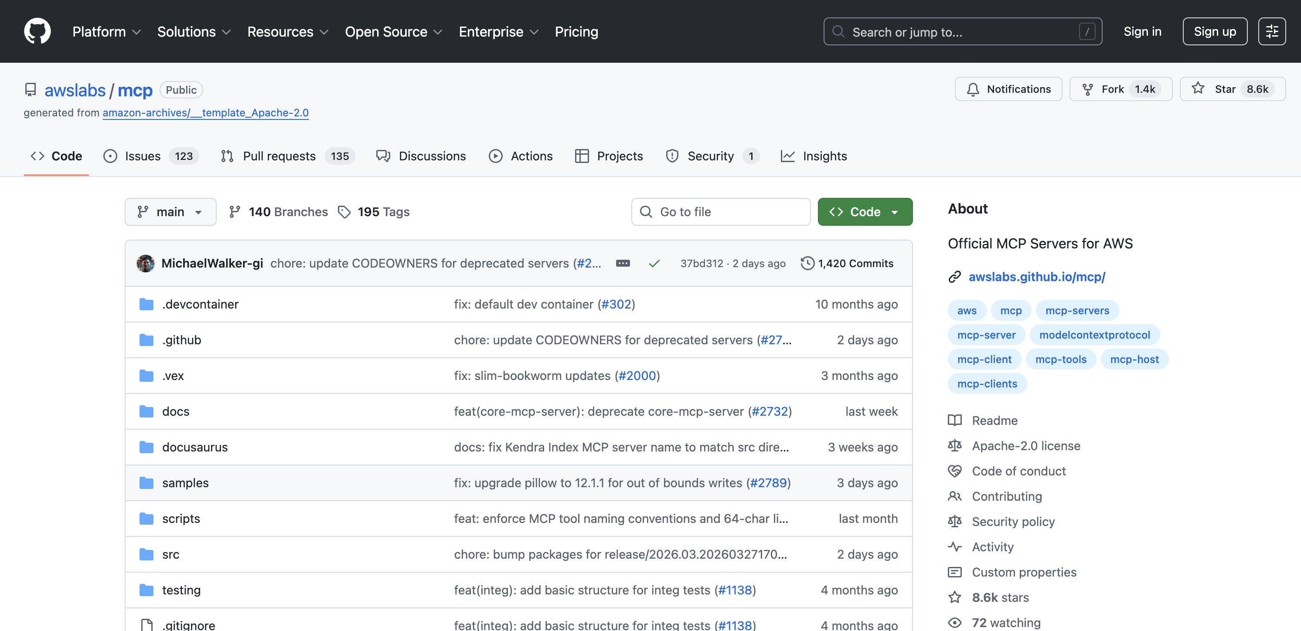
Task: Open the Actions tab
Action: (521, 156)
